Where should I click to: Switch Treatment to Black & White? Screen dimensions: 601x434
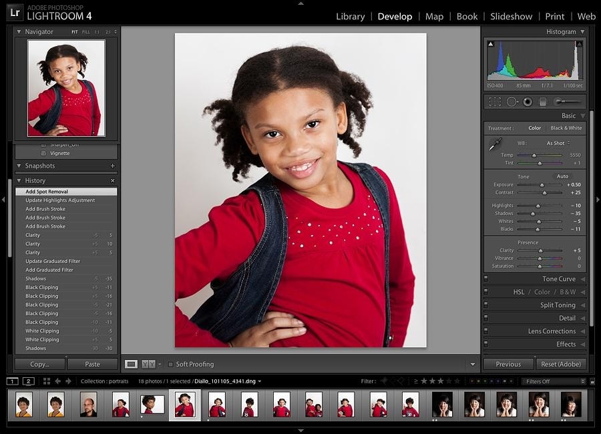click(x=566, y=128)
